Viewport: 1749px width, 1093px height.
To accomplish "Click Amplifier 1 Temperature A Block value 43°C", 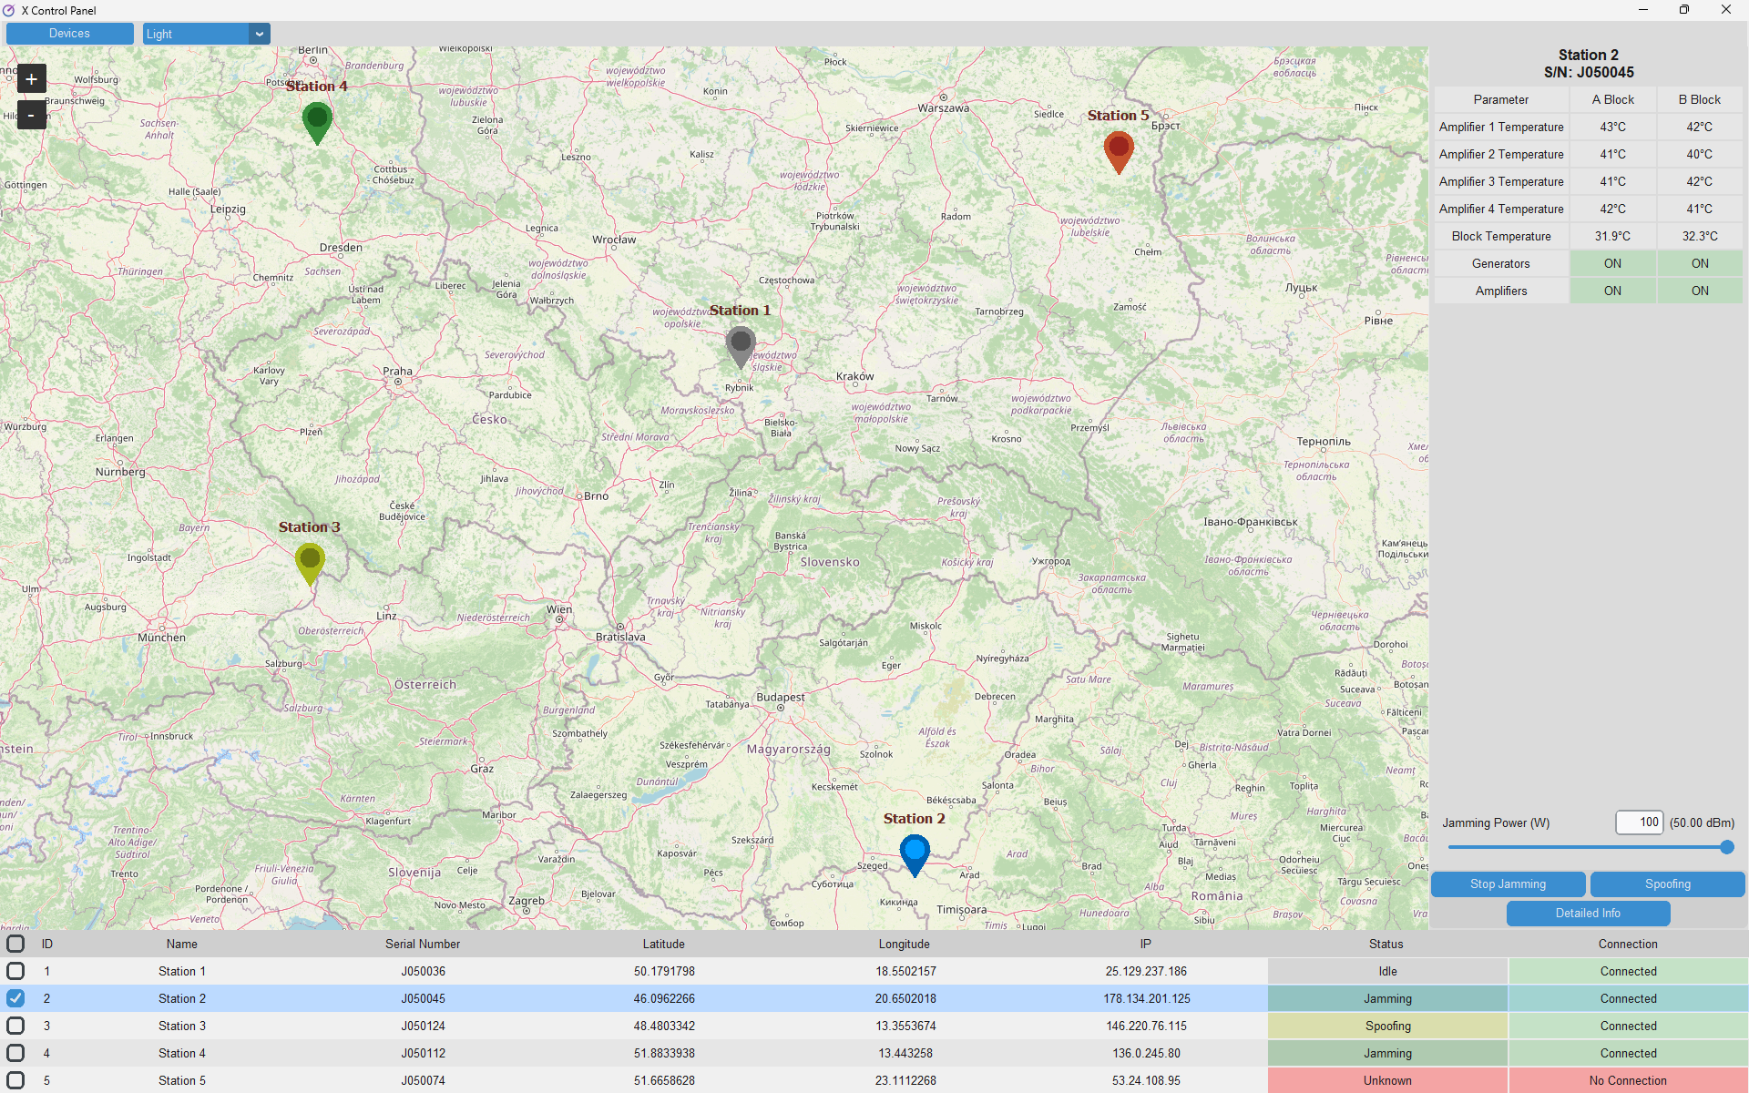I will 1612,127.
